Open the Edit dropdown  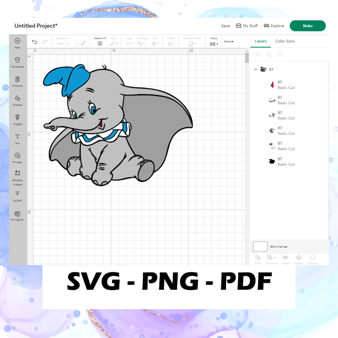114,41
